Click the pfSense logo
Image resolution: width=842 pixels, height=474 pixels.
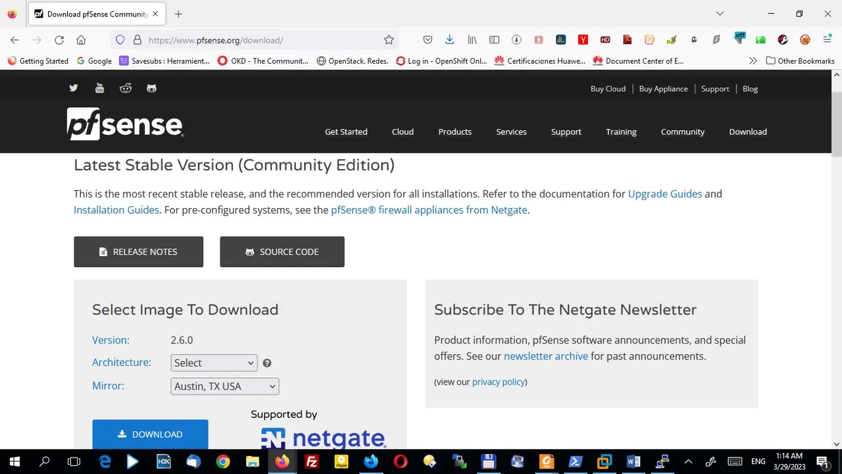click(125, 124)
